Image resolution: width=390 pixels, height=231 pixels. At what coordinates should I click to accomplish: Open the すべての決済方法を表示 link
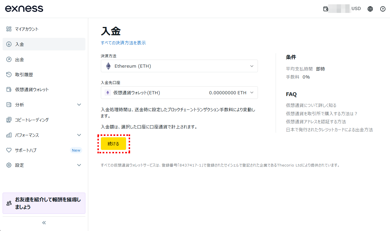(x=123, y=43)
